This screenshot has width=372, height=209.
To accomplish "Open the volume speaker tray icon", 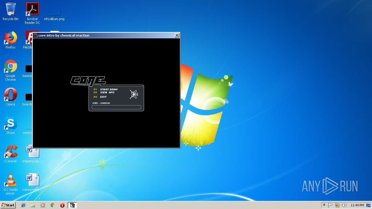I will point(344,205).
